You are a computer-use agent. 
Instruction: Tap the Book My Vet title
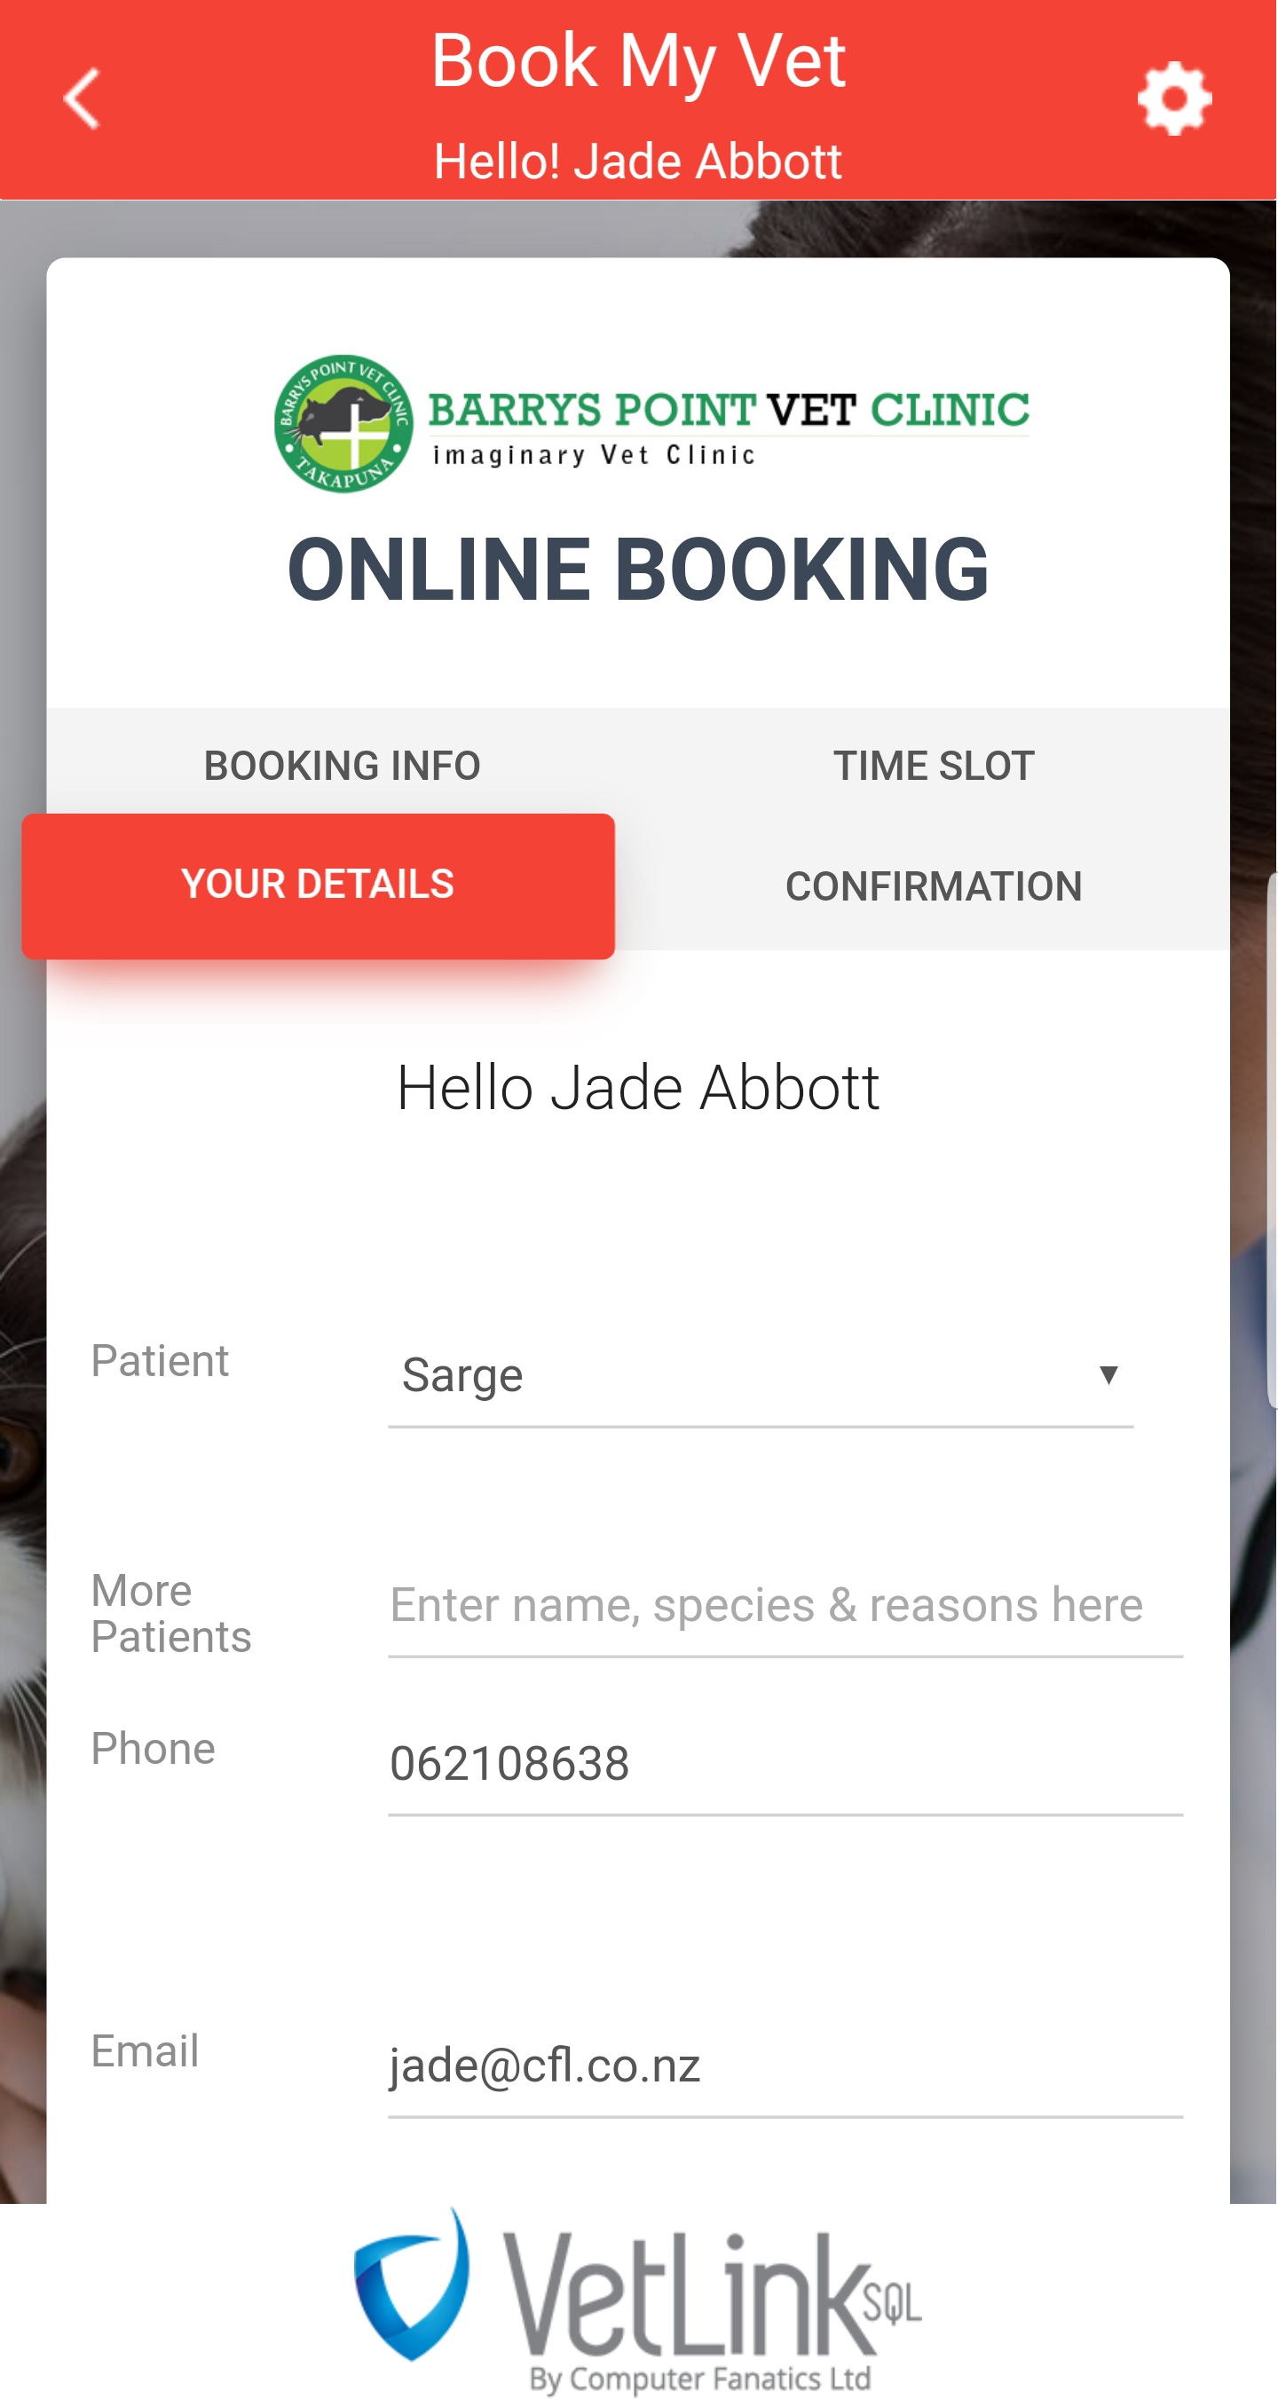637,60
